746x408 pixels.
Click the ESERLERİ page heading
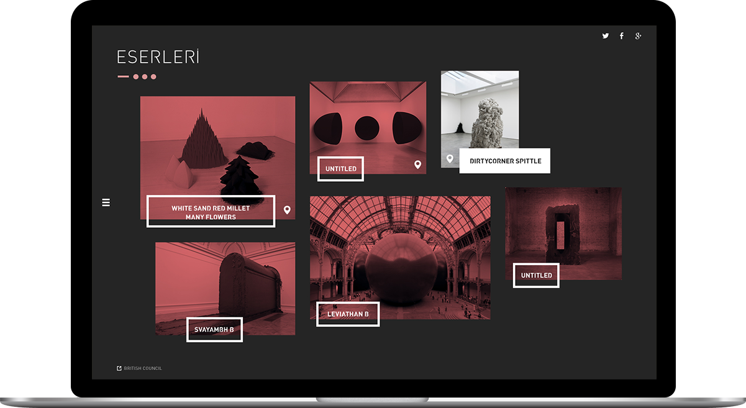tap(158, 57)
